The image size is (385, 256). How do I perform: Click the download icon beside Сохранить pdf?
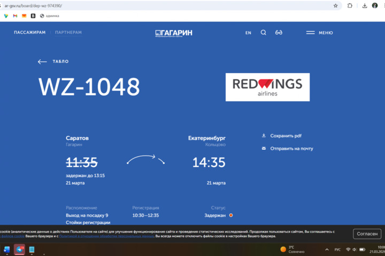pos(264,135)
